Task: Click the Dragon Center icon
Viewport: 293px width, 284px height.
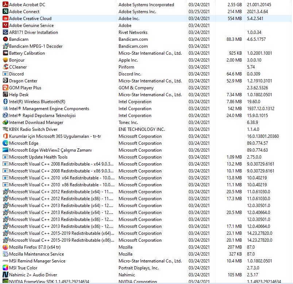Action: (x=5, y=81)
